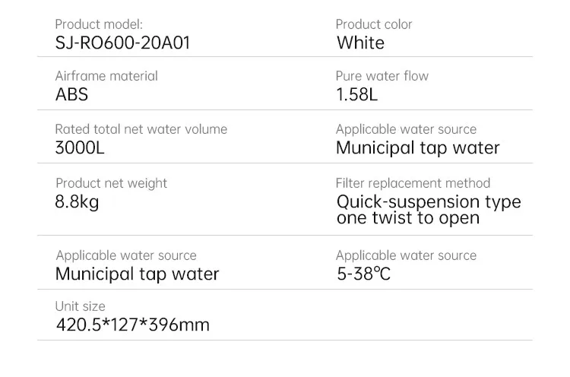Click the "Filter replacement method" label
The width and height of the screenshot is (570, 377).
pyautogui.click(x=413, y=183)
